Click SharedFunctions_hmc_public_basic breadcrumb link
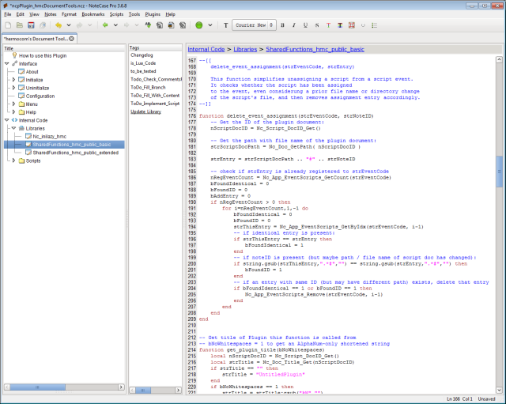This screenshot has width=506, height=404. coord(315,49)
